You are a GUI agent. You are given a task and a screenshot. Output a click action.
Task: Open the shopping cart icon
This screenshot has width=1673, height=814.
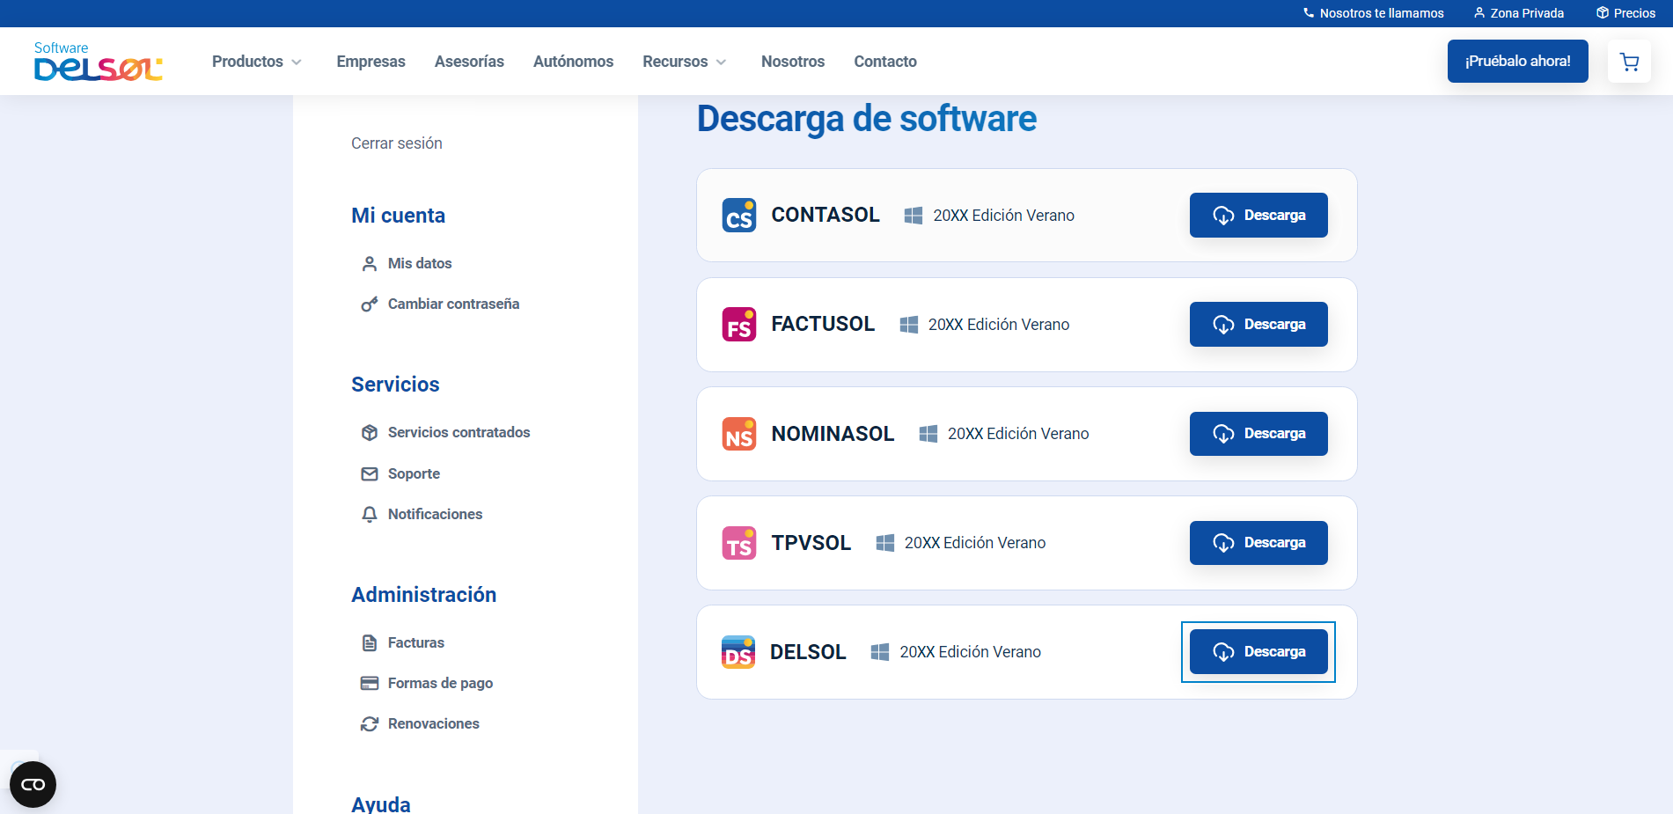click(x=1629, y=62)
